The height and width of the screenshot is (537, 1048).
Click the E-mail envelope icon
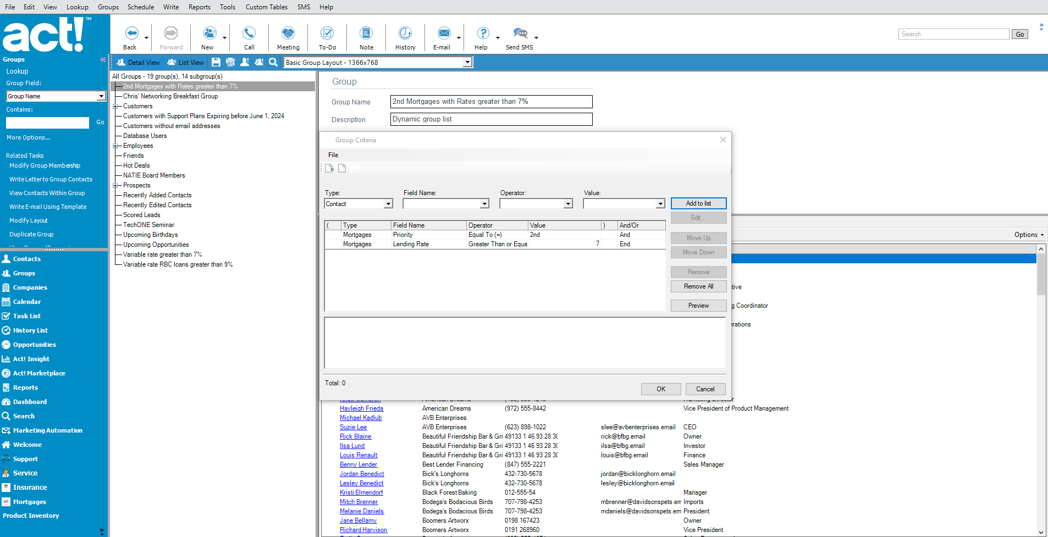coord(444,34)
